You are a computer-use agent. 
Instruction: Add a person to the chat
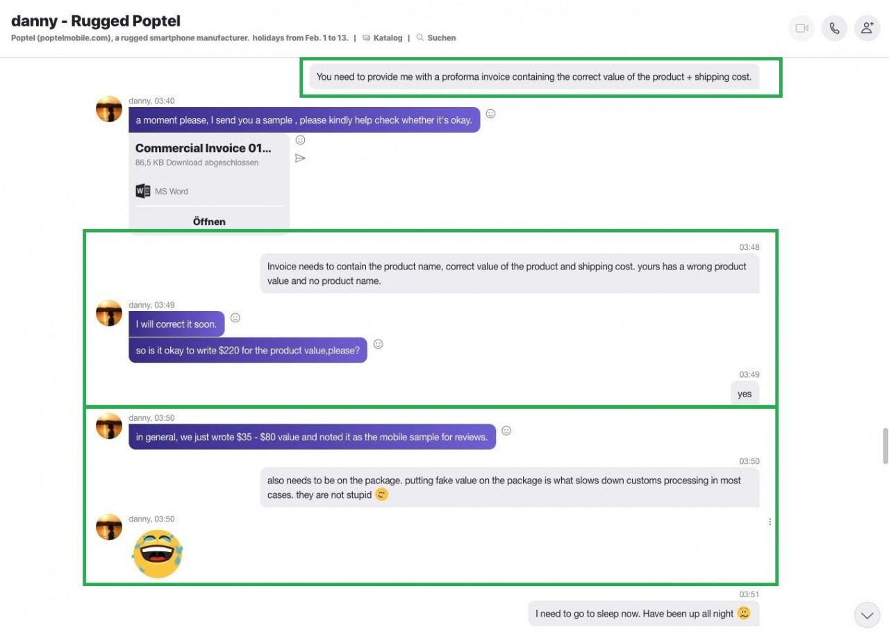pos(867,28)
